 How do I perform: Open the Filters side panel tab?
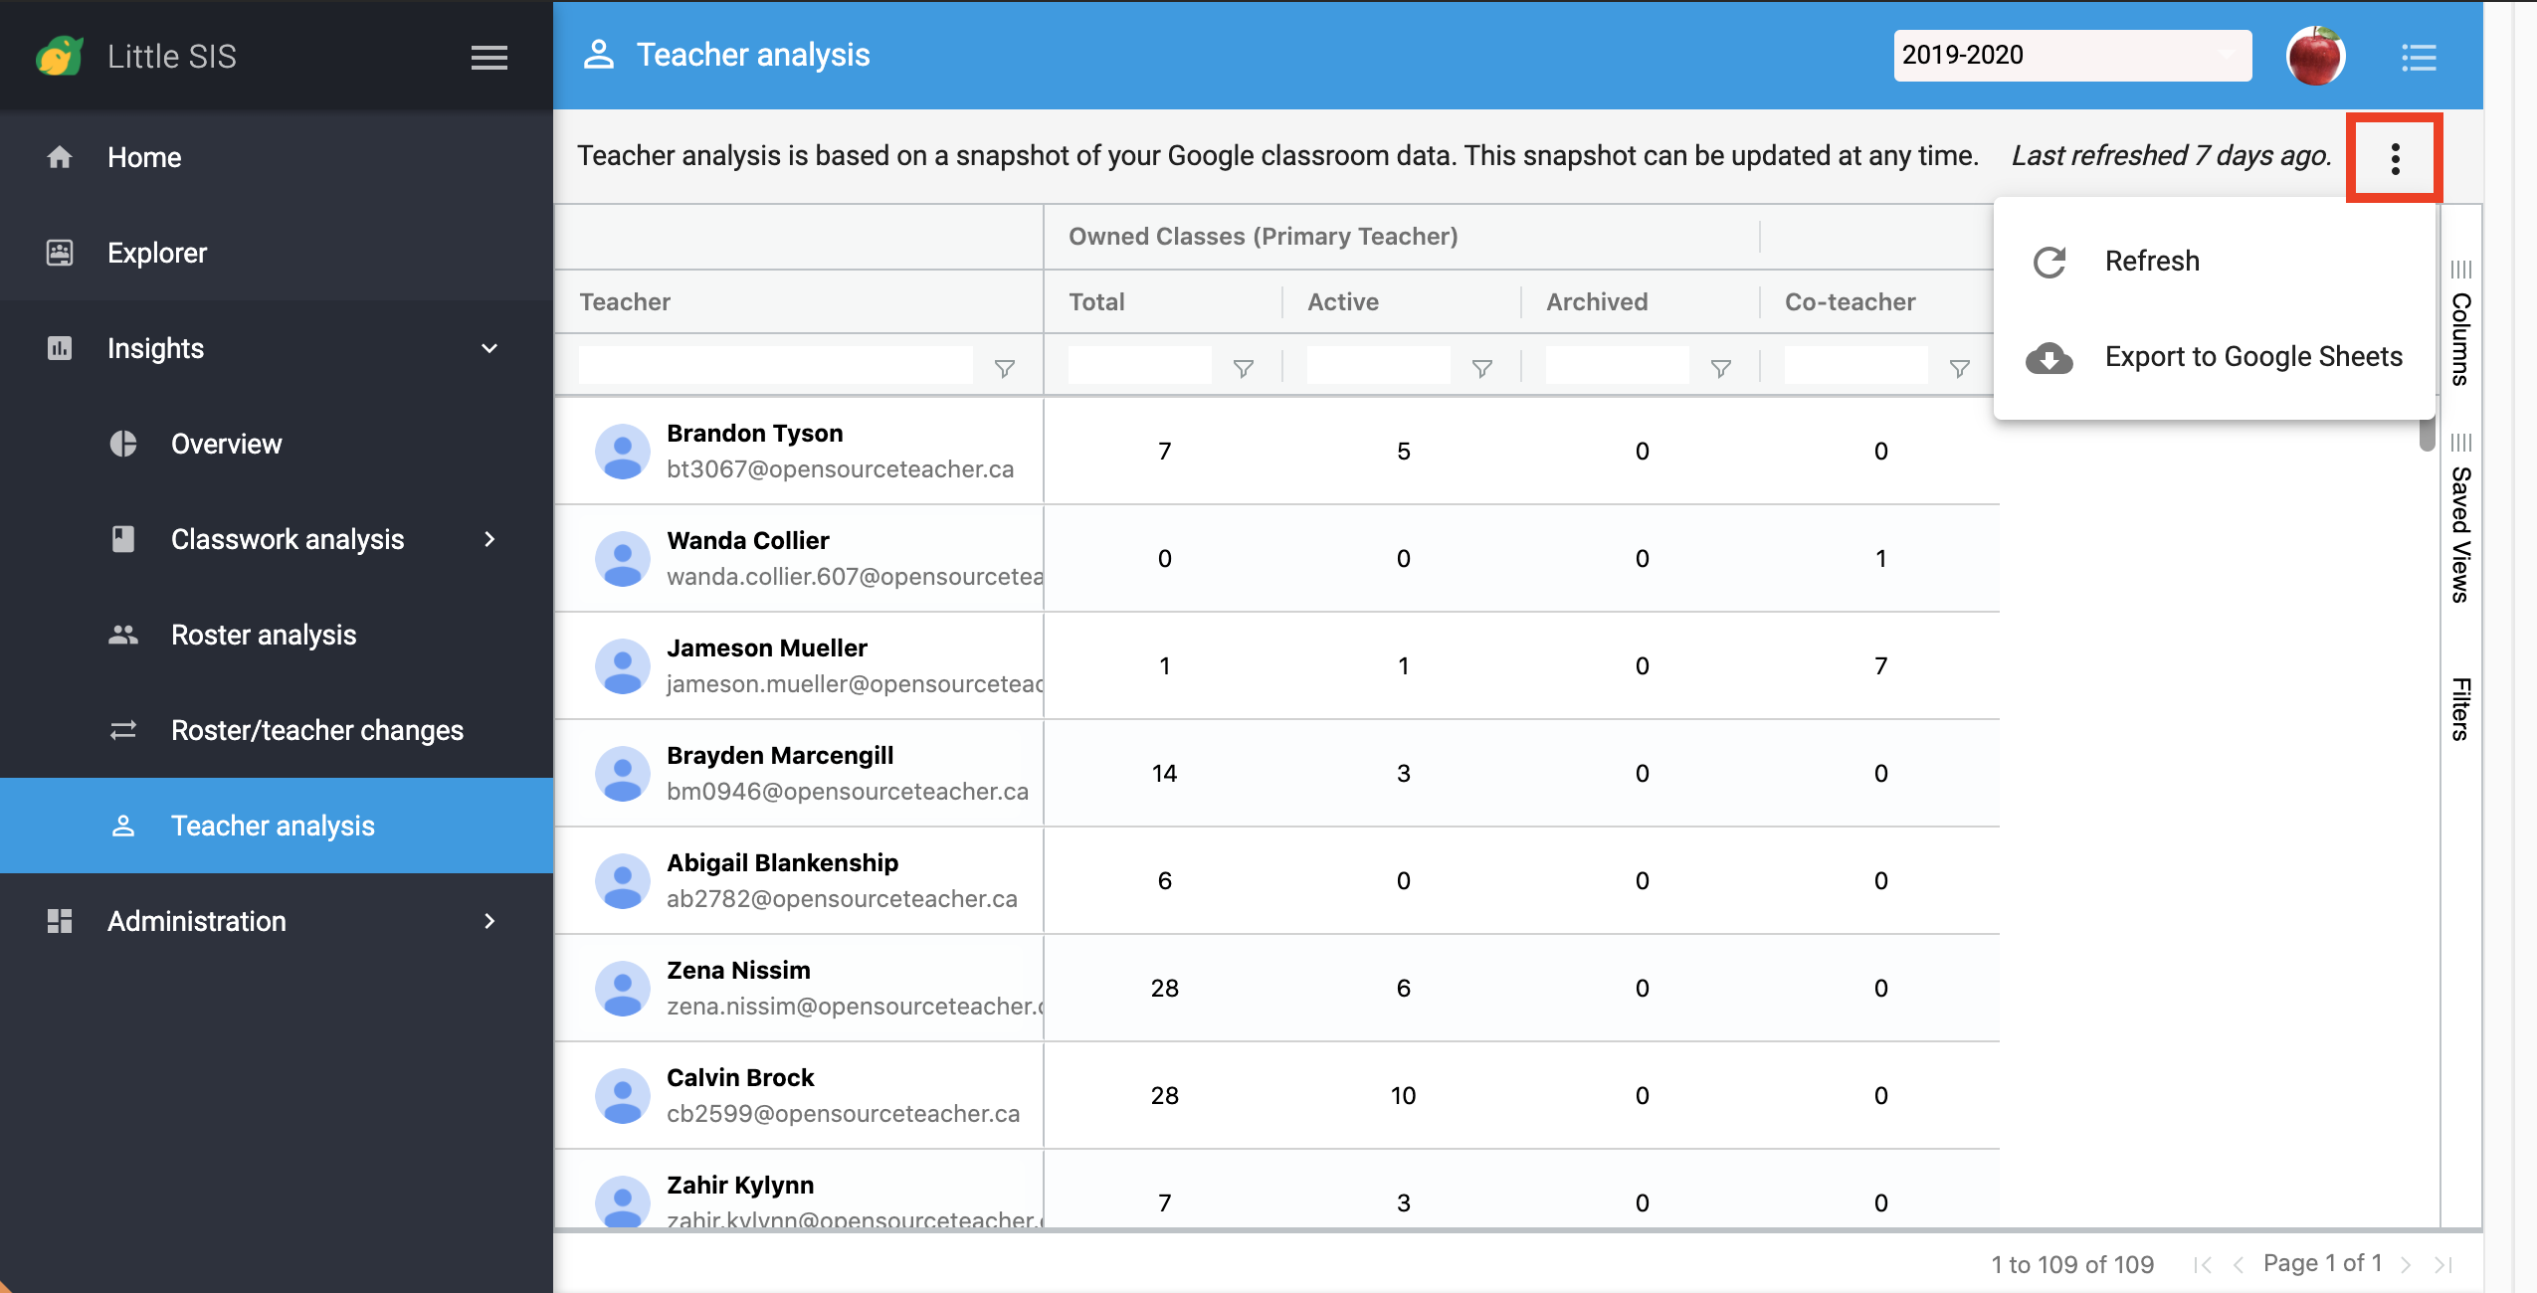(x=2460, y=708)
